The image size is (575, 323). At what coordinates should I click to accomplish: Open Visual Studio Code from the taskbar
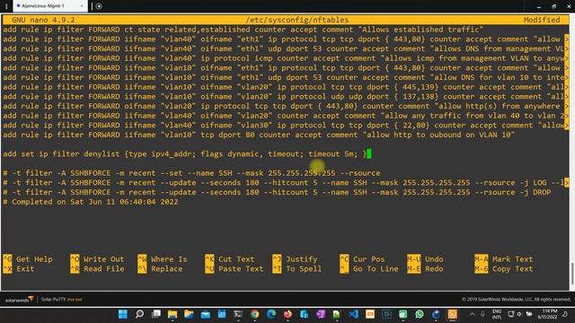pyautogui.click(x=353, y=314)
